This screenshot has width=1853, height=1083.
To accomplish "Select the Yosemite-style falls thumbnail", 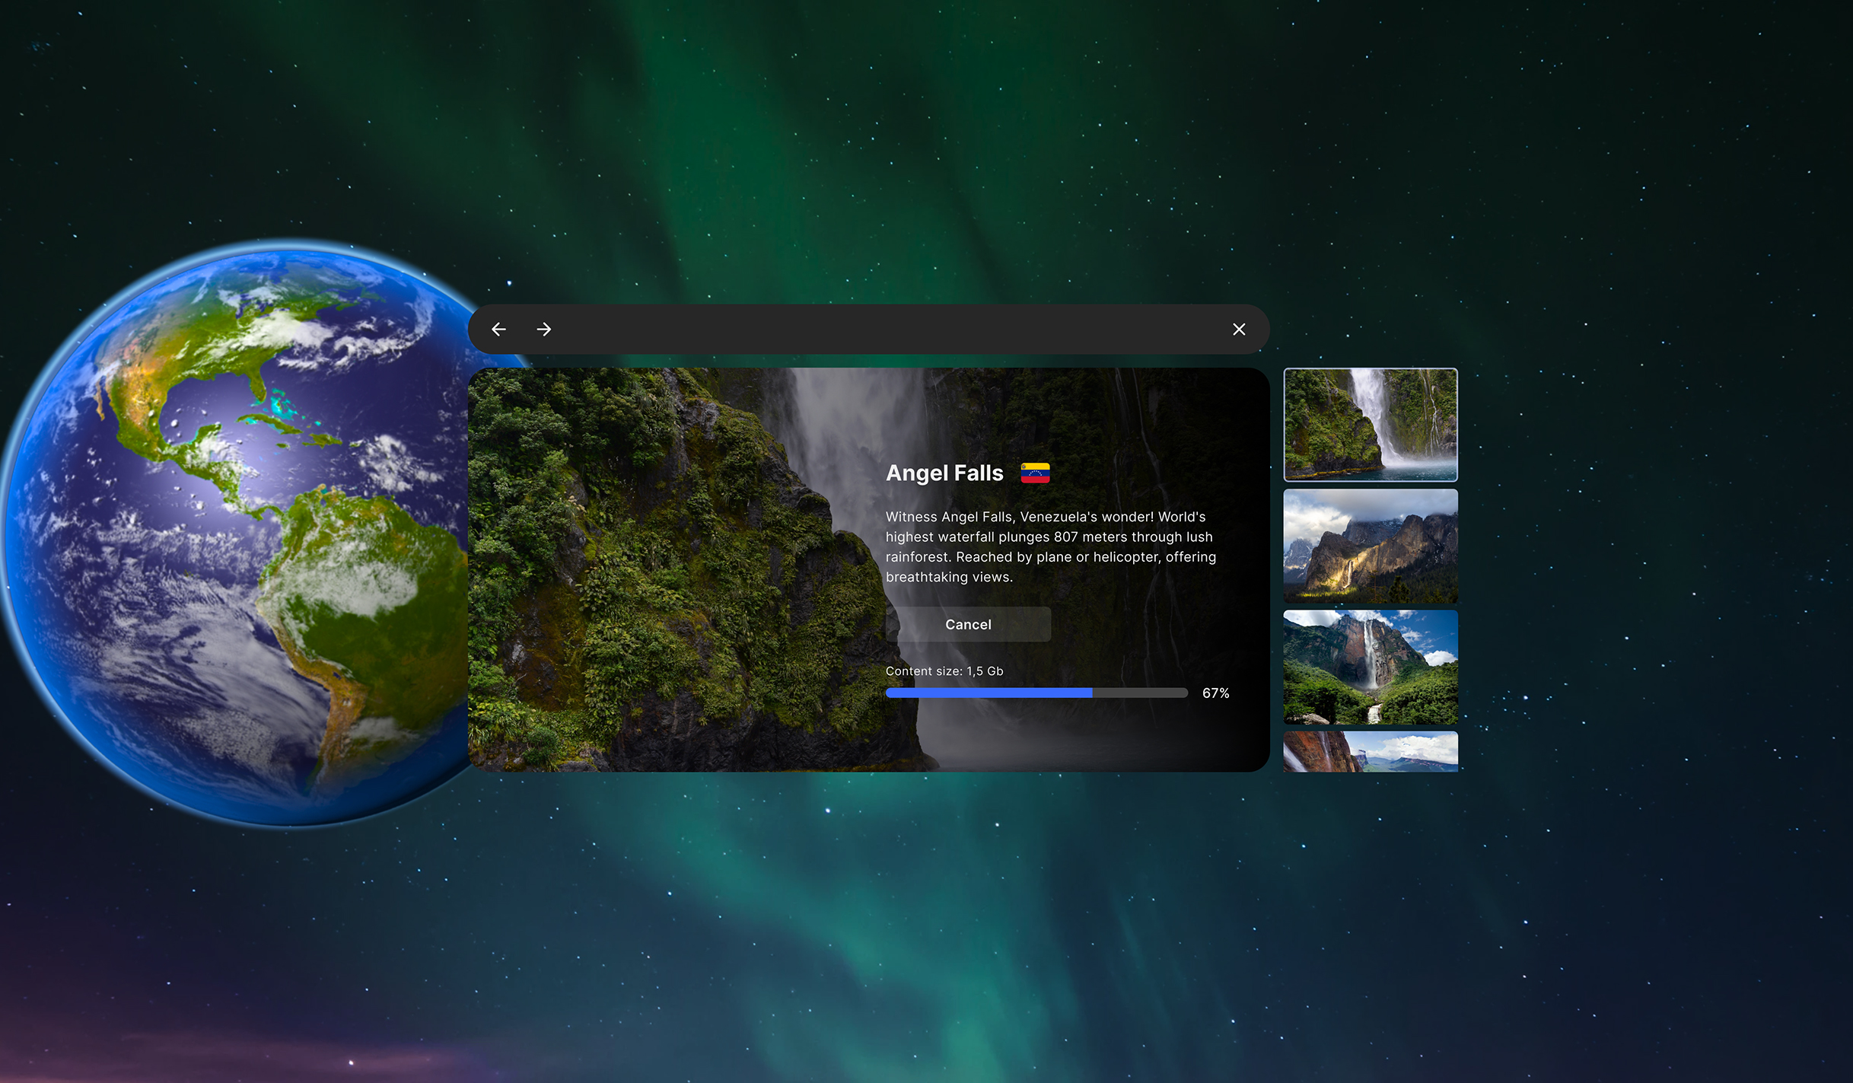I will pyautogui.click(x=1370, y=546).
